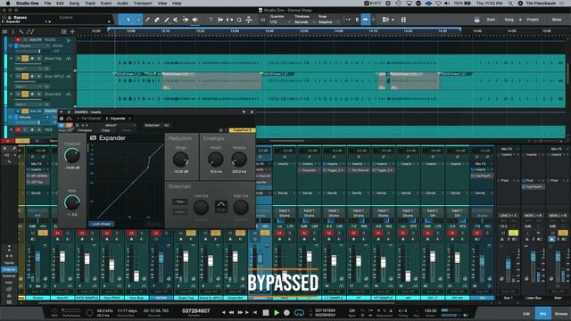The width and height of the screenshot is (571, 321).
Task: Click the Swap filter icon in Sidechain section
Action: pos(221,207)
